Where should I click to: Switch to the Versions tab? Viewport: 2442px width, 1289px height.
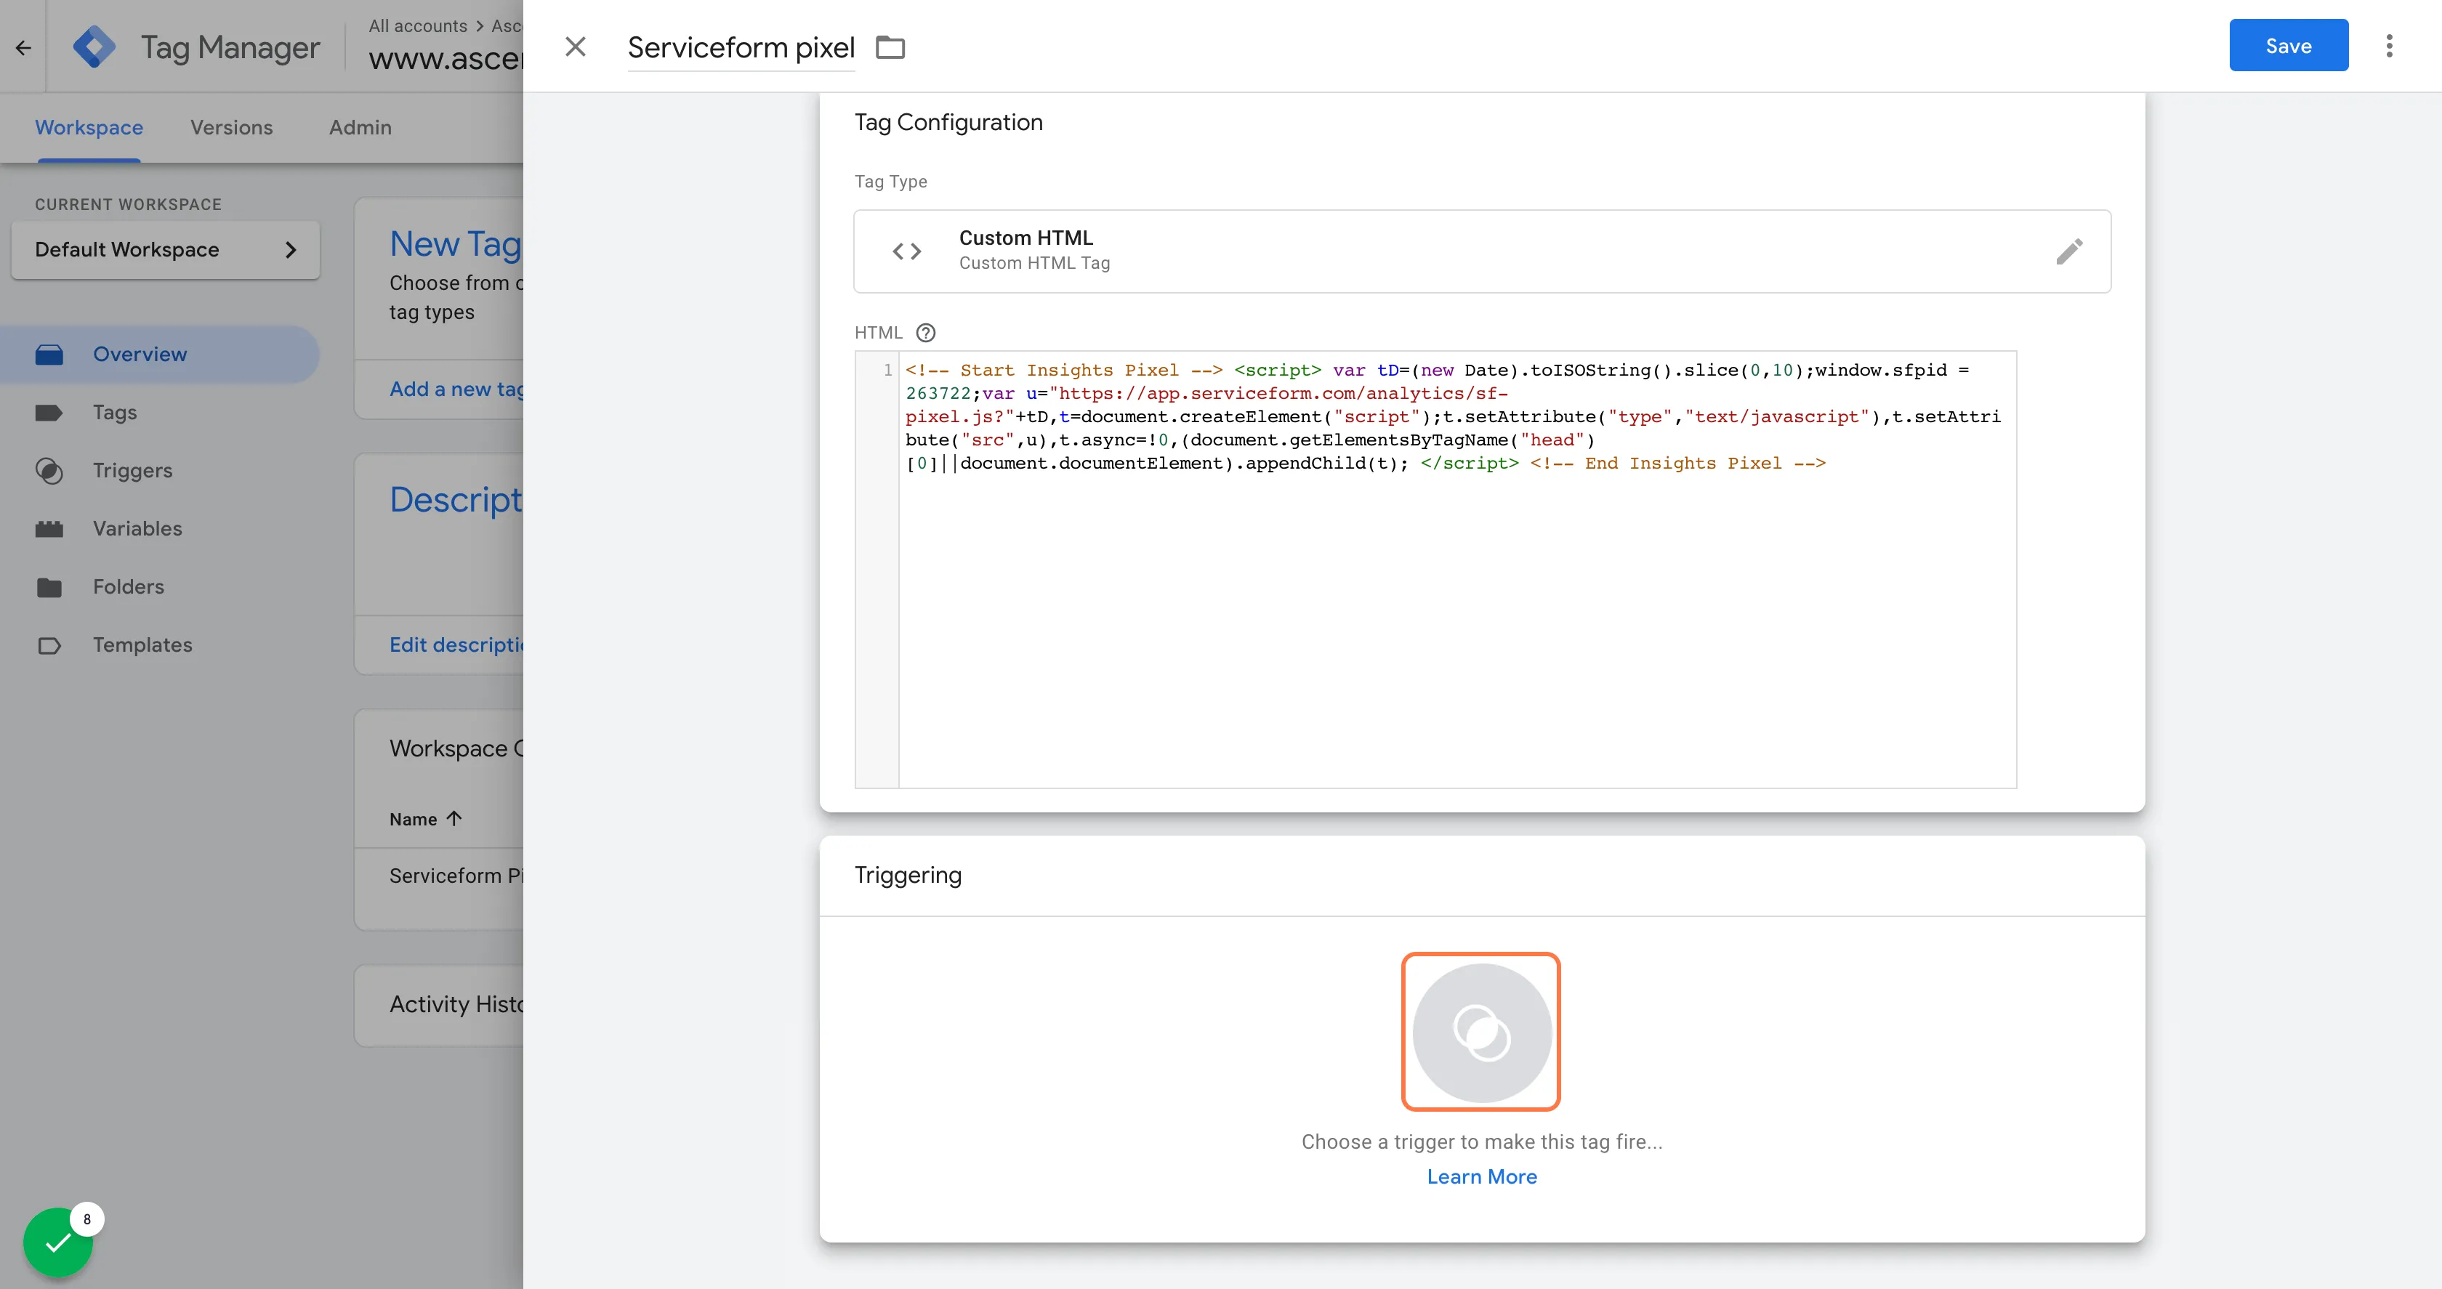[x=231, y=127]
